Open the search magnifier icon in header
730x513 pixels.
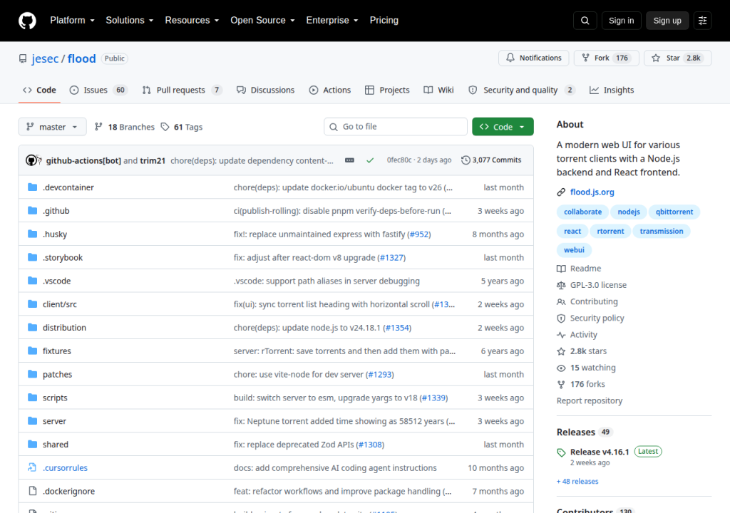[585, 21]
